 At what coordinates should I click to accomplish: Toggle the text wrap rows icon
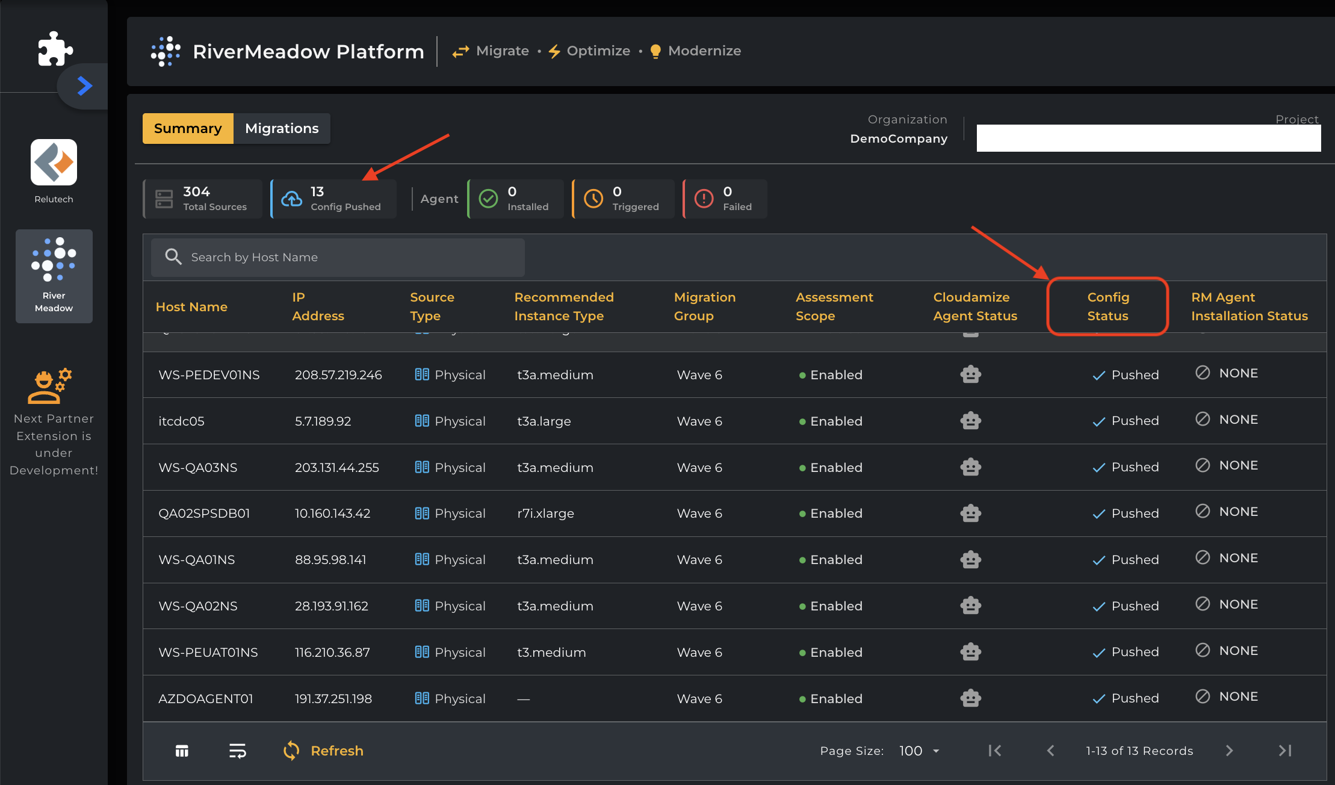237,751
